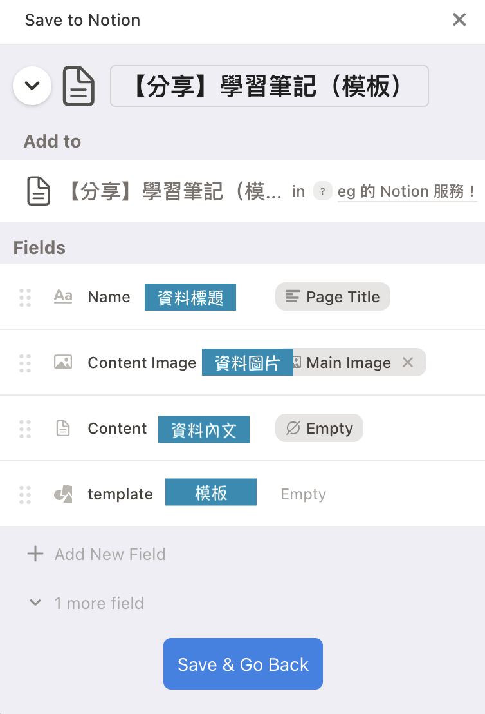Click the 學習筆記 title input field
The width and height of the screenshot is (485, 714).
pos(270,86)
